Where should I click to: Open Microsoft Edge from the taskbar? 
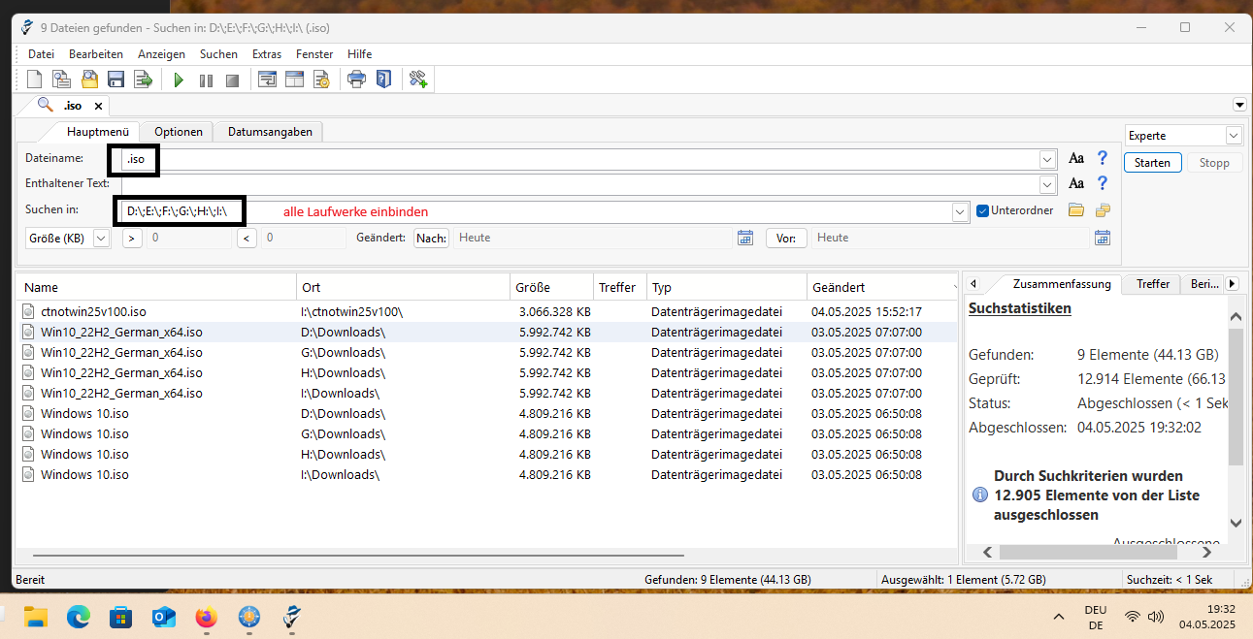79,617
